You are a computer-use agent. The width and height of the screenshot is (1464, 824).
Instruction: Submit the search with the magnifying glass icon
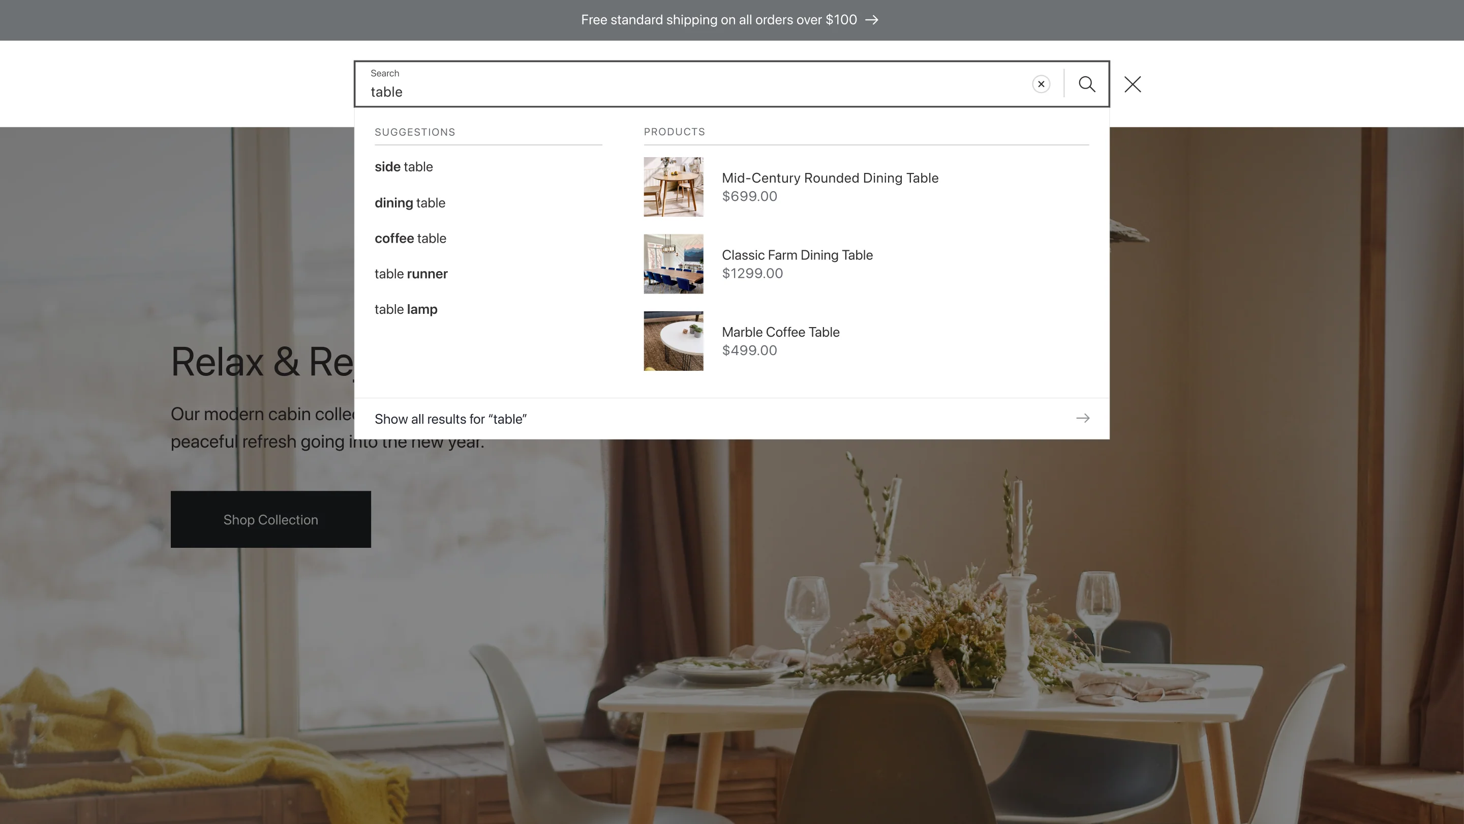coord(1087,84)
